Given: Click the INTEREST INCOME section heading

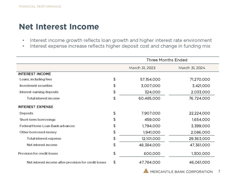Looking at the screenshot, I should click(x=35, y=74).
